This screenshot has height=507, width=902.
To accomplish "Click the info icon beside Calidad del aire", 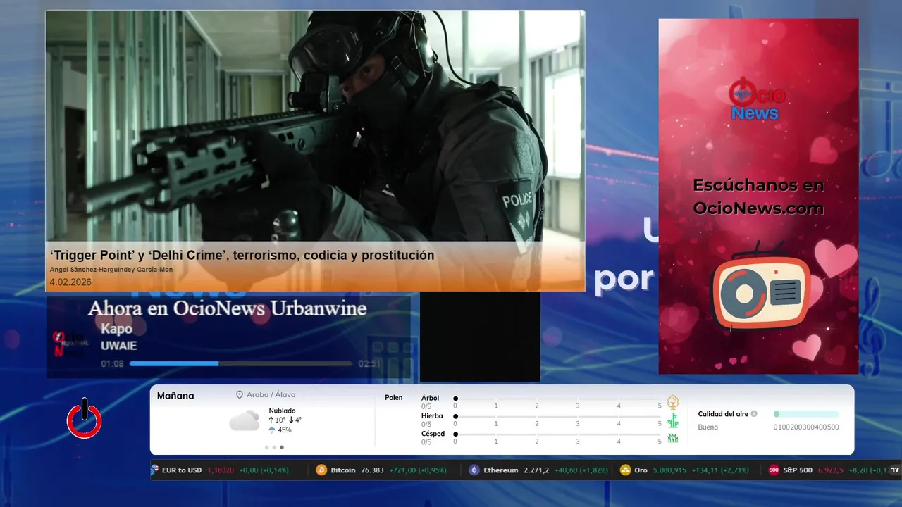I will (754, 414).
